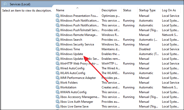The image size is (184, 110).
Task: Click the sort arrow above the Name column
Action: click(77, 8)
